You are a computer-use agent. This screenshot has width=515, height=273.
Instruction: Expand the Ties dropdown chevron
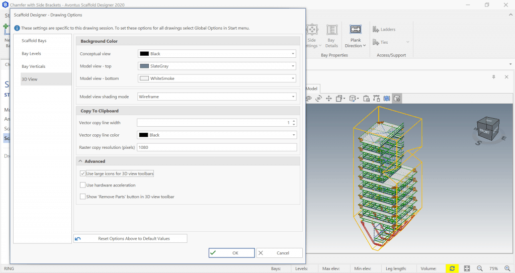click(407, 42)
